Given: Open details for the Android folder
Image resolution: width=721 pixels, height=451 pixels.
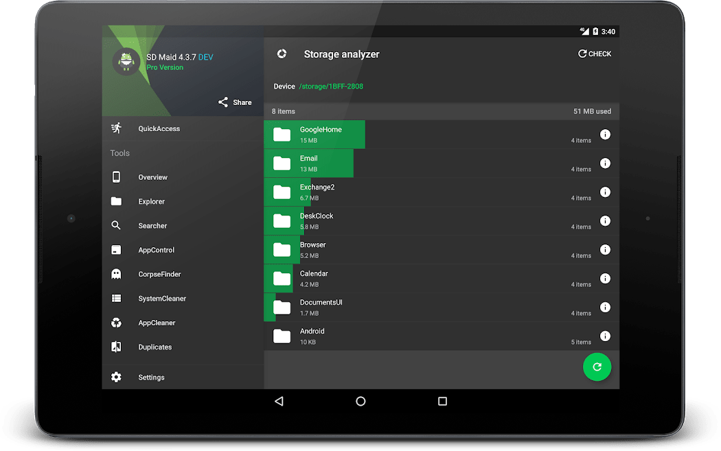Looking at the screenshot, I should 605,336.
